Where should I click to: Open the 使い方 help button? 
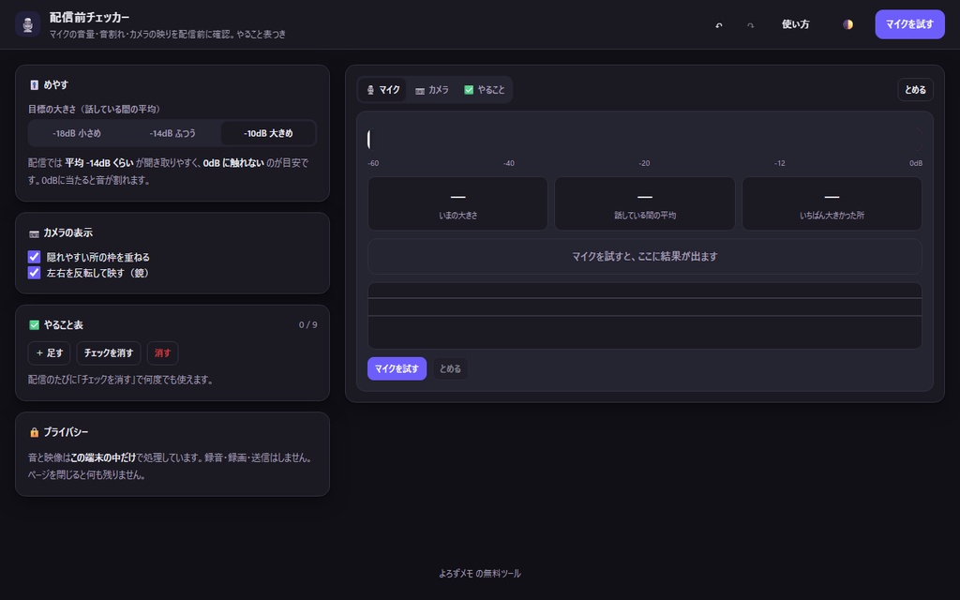click(x=795, y=24)
